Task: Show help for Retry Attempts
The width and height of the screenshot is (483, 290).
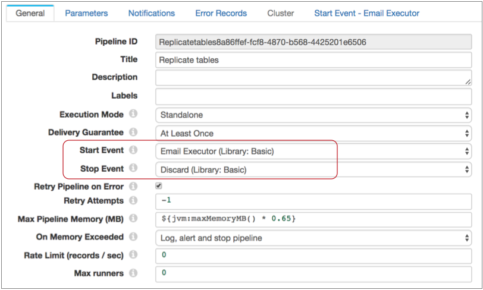Action: [x=133, y=201]
